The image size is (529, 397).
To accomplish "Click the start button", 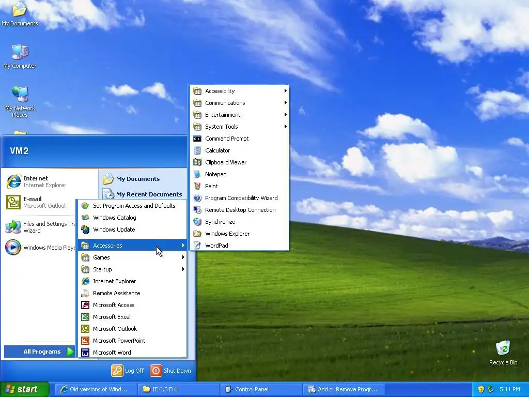I will (x=25, y=389).
